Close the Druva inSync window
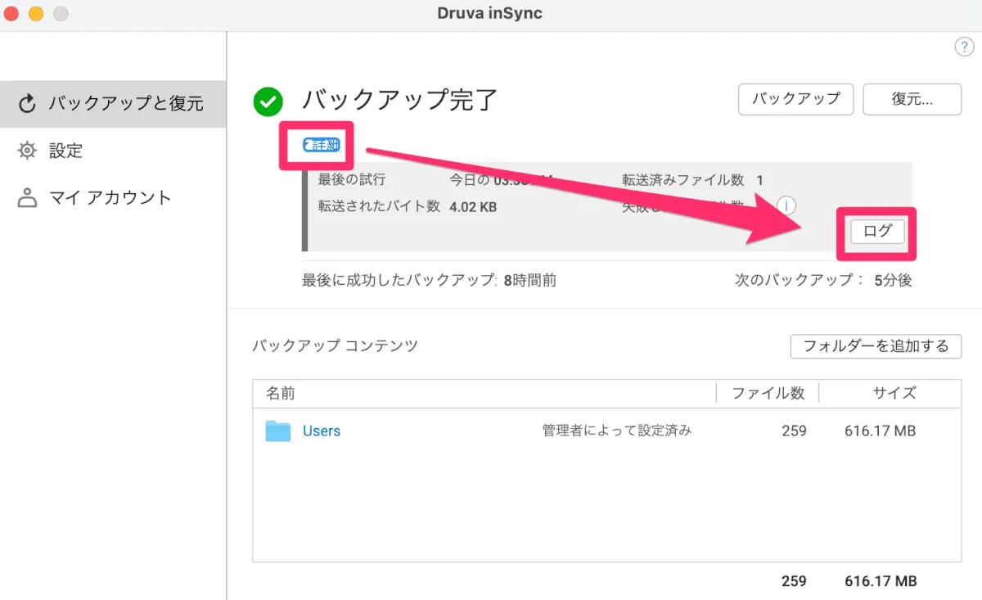982x600 pixels. (x=12, y=14)
